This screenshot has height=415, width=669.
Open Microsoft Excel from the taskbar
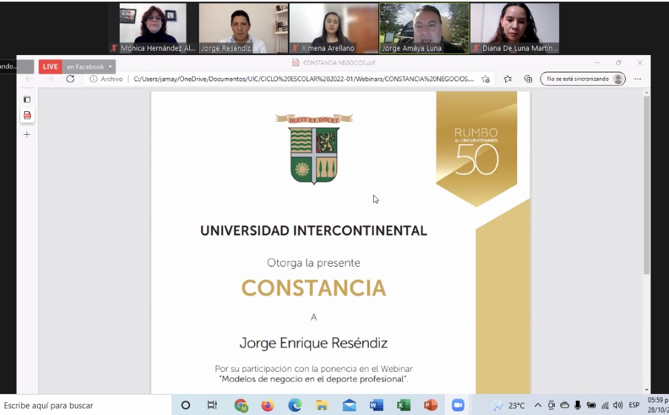(x=403, y=405)
